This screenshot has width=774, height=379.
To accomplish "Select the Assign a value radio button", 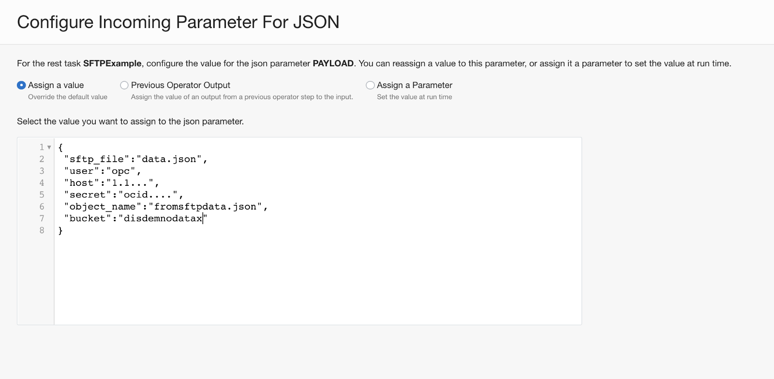I will pyautogui.click(x=21, y=85).
